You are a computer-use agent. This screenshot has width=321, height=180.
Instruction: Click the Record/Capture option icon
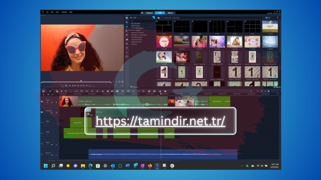tap(98, 91)
